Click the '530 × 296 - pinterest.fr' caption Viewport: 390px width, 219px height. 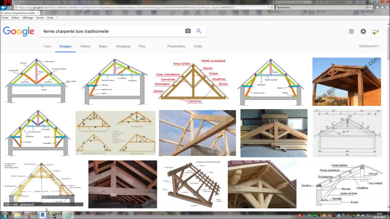tap(19, 204)
